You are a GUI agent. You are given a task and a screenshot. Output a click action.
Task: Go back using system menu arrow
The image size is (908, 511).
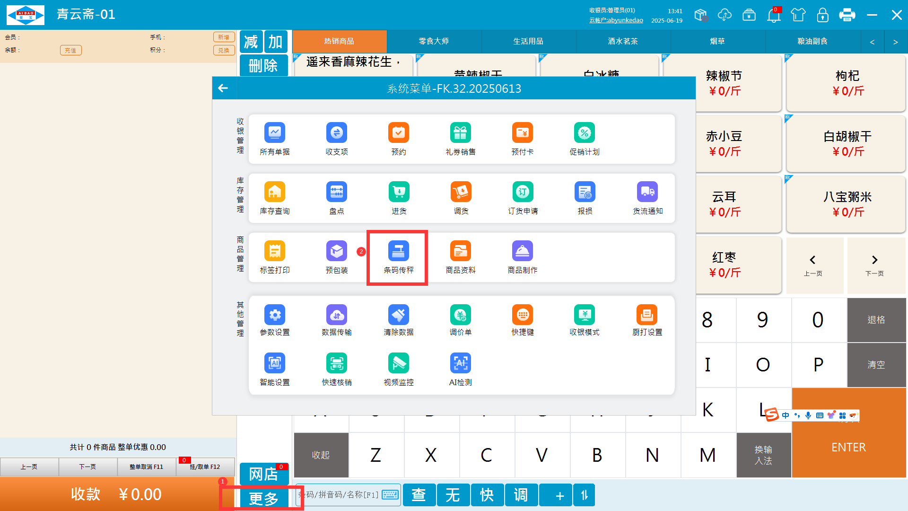pos(223,88)
